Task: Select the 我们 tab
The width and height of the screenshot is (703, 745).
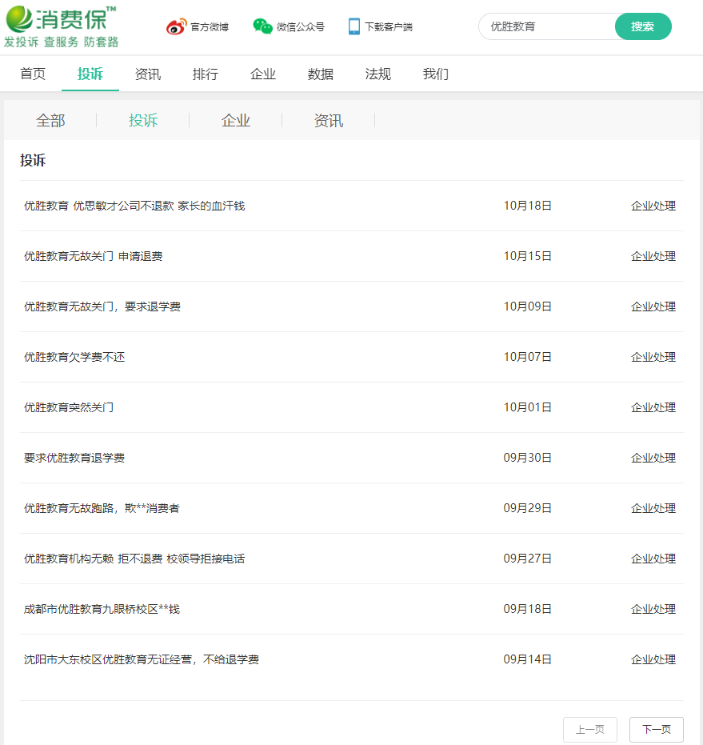Action: 435,74
